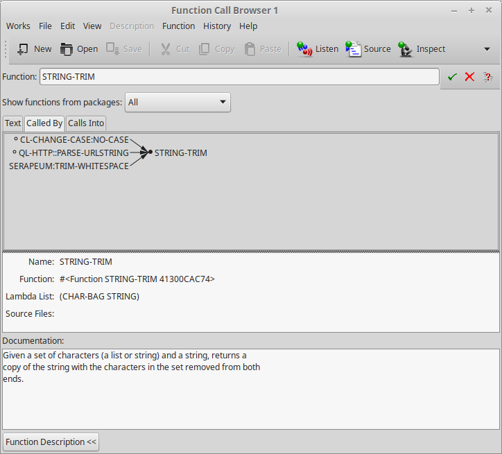Click the Source toolbar icon
This screenshot has width=502, height=454.
pos(354,49)
